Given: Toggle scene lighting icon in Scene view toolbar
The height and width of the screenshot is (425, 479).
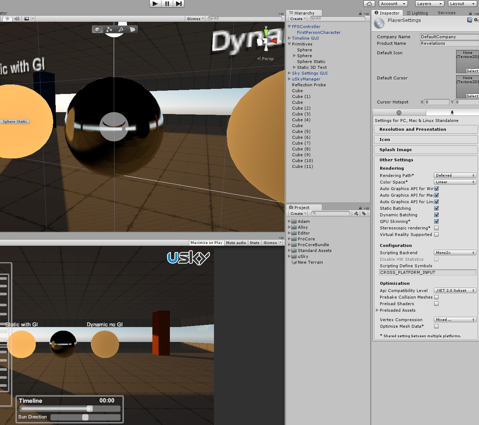Looking at the screenshot, I should tap(7, 19).
